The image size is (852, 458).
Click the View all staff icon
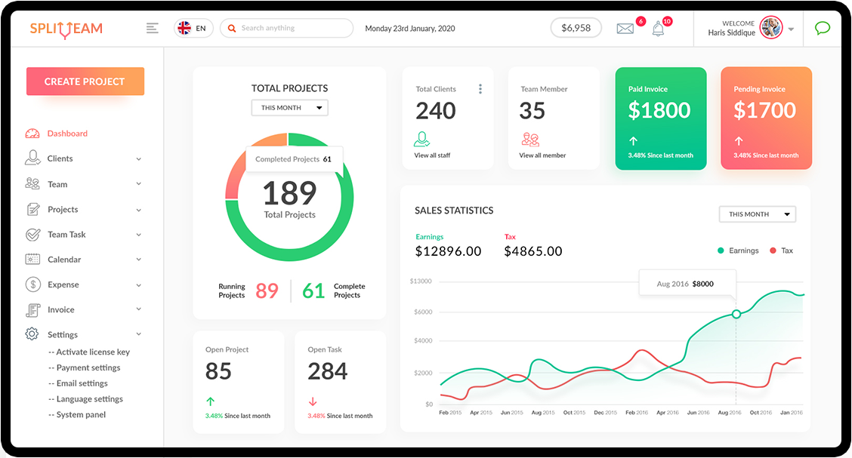tap(422, 140)
